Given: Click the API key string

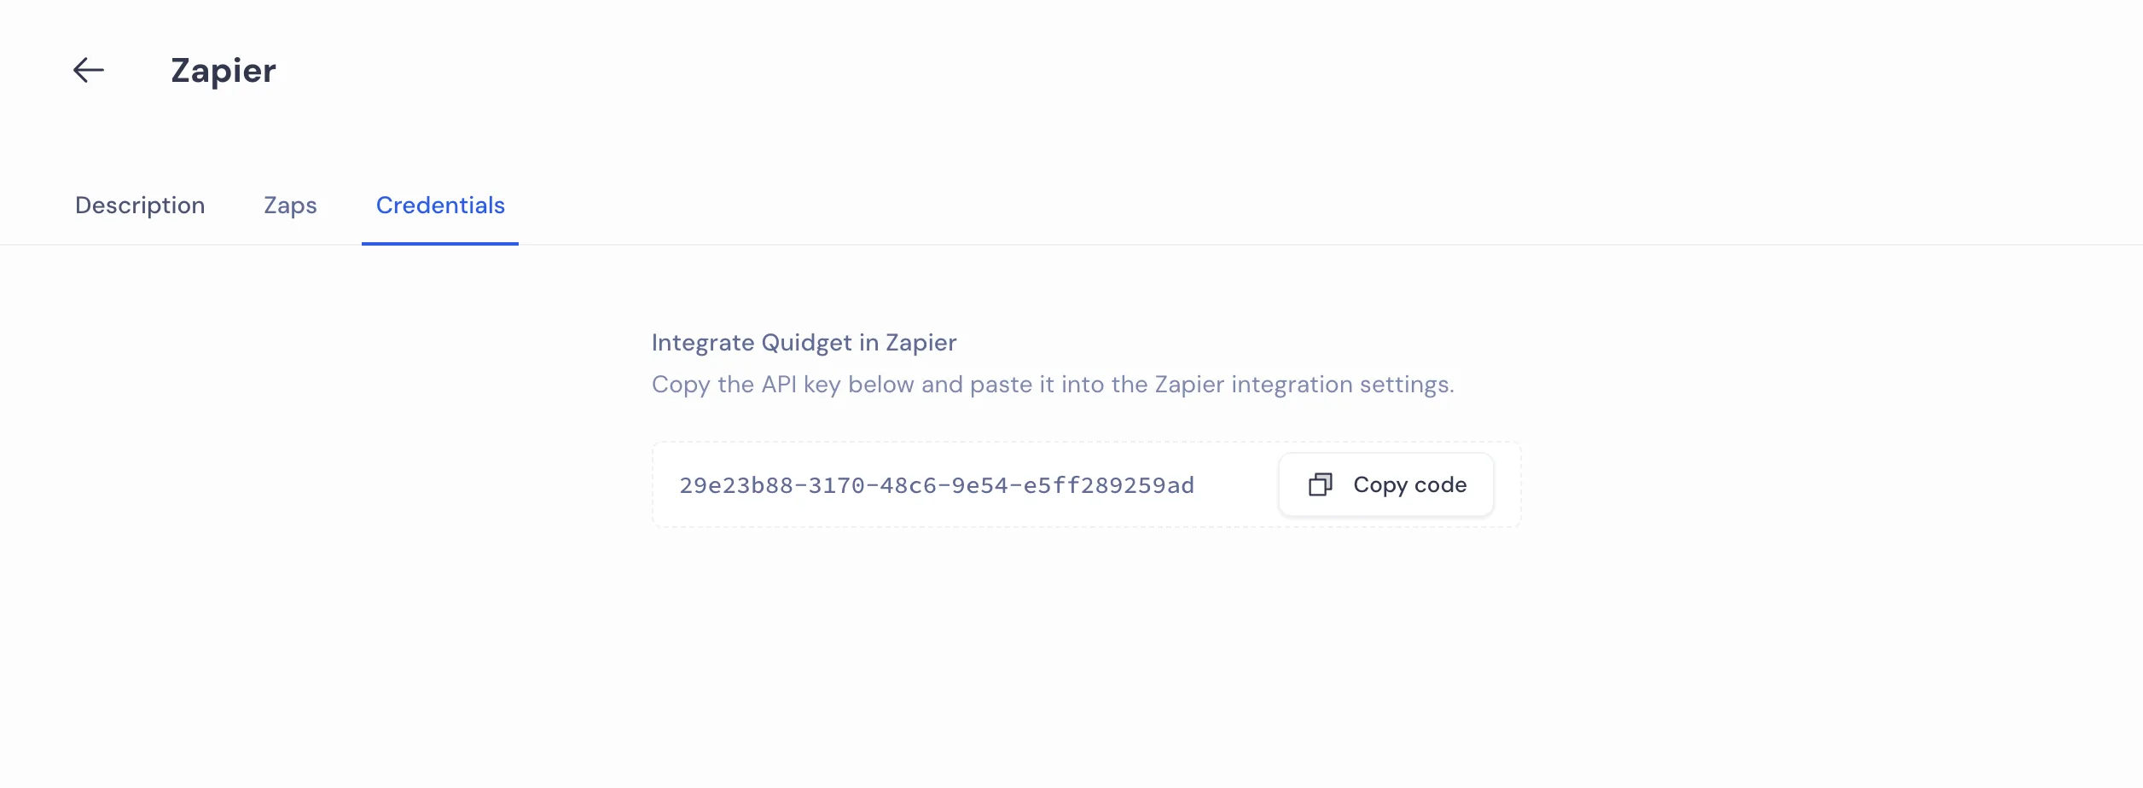Looking at the screenshot, I should pos(937,486).
